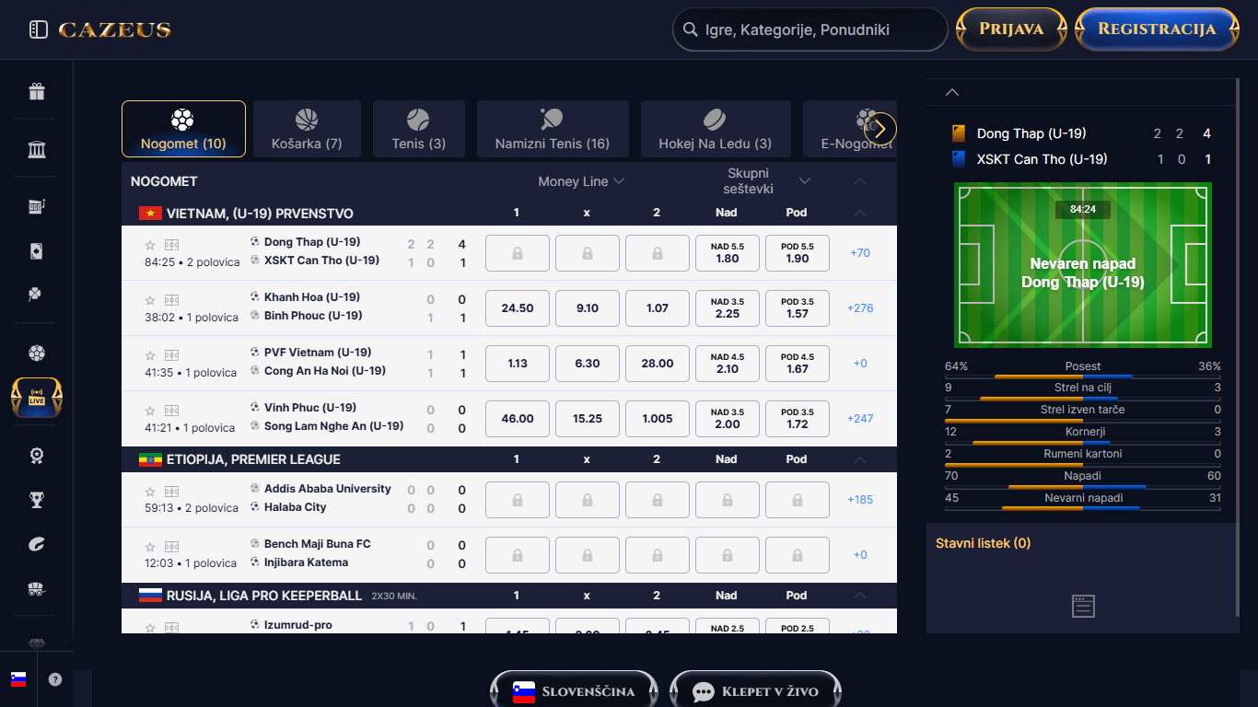Select the Nogomet (10) sport tab

183,129
